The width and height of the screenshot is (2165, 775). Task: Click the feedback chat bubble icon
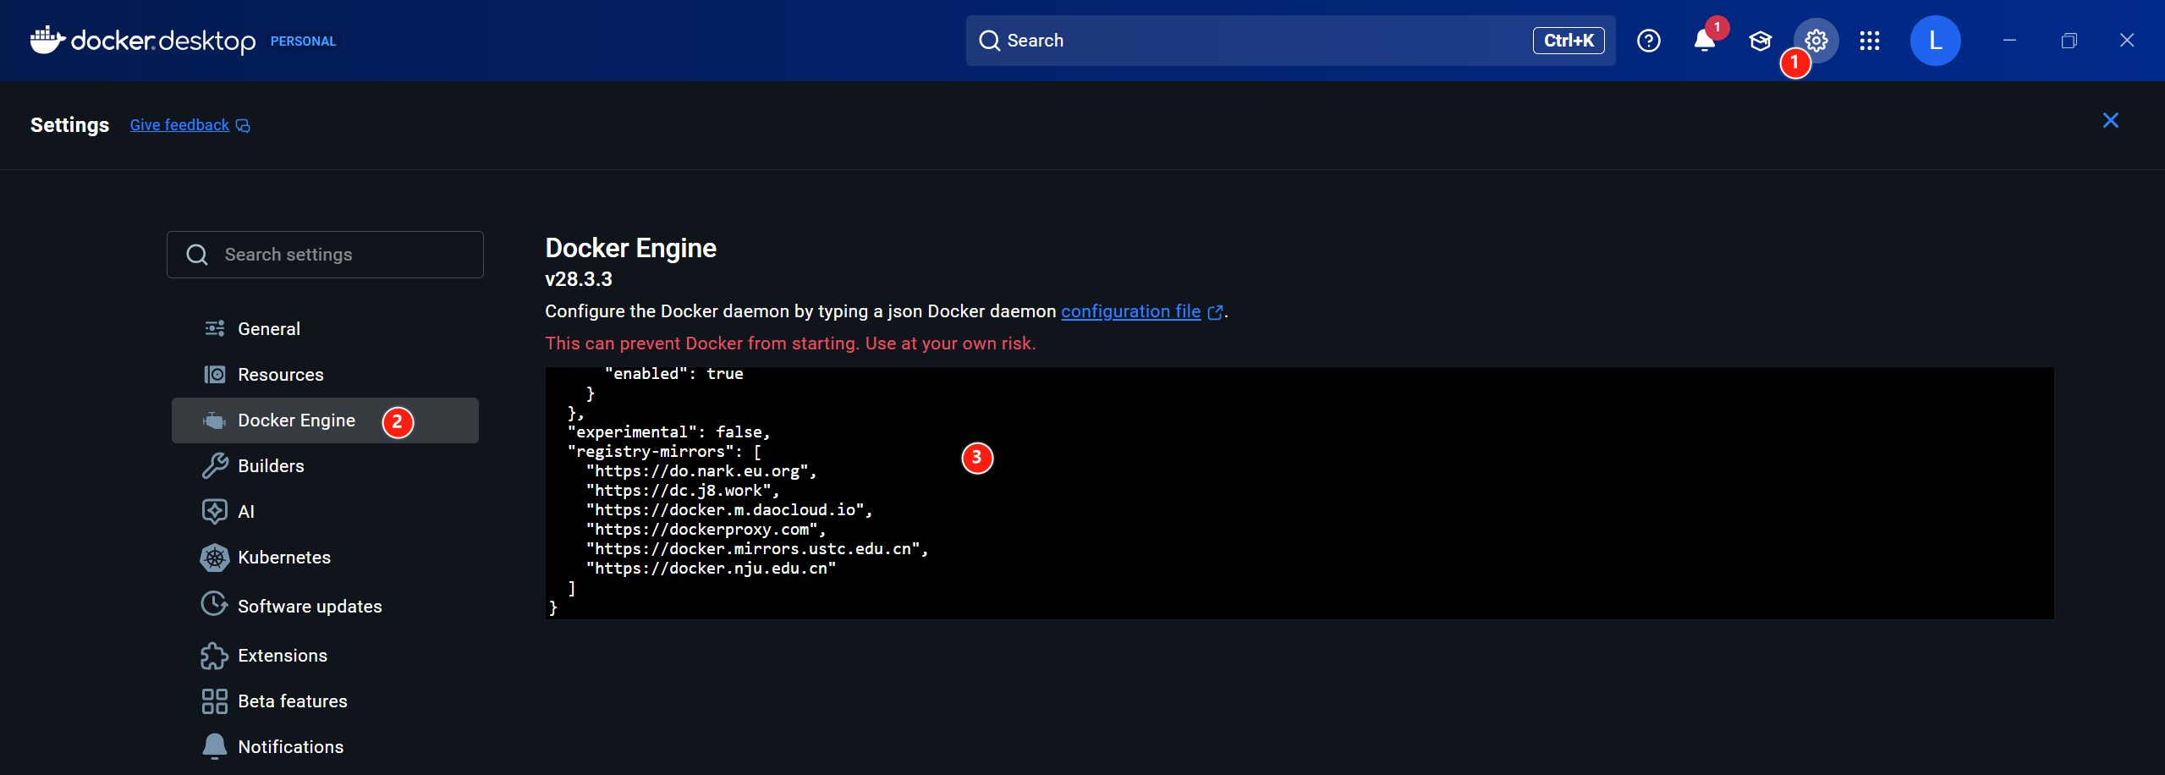pyautogui.click(x=243, y=126)
